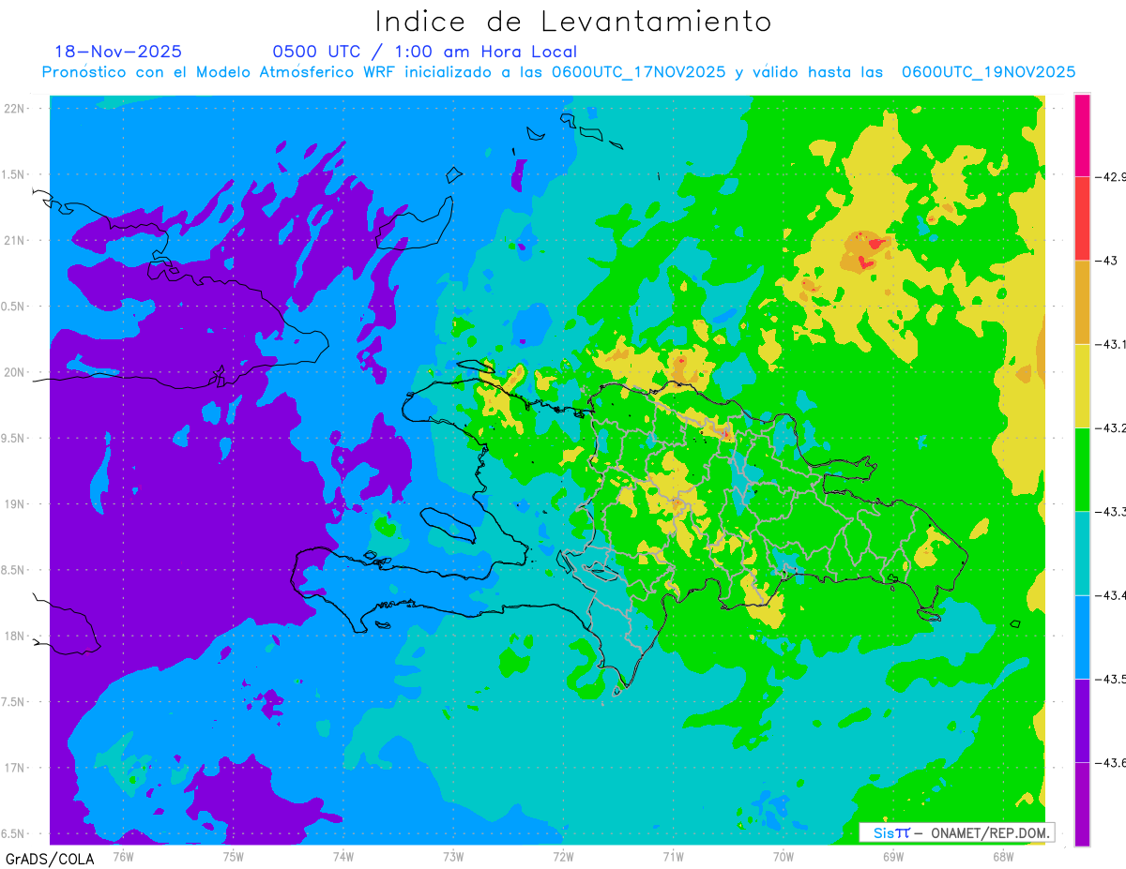Select the "69W" longitude label
Image resolution: width=1126 pixels, height=869 pixels.
(x=893, y=856)
